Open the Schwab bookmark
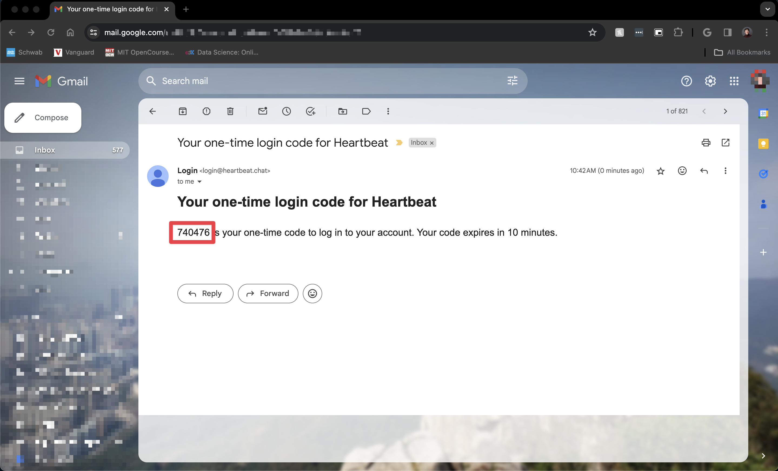Image resolution: width=778 pixels, height=471 pixels. (24, 52)
